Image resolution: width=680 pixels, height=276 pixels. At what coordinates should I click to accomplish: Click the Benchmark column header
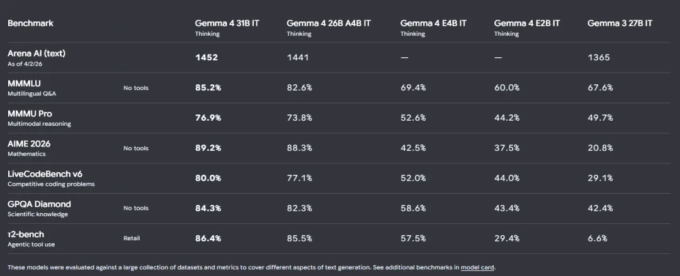pyautogui.click(x=30, y=23)
